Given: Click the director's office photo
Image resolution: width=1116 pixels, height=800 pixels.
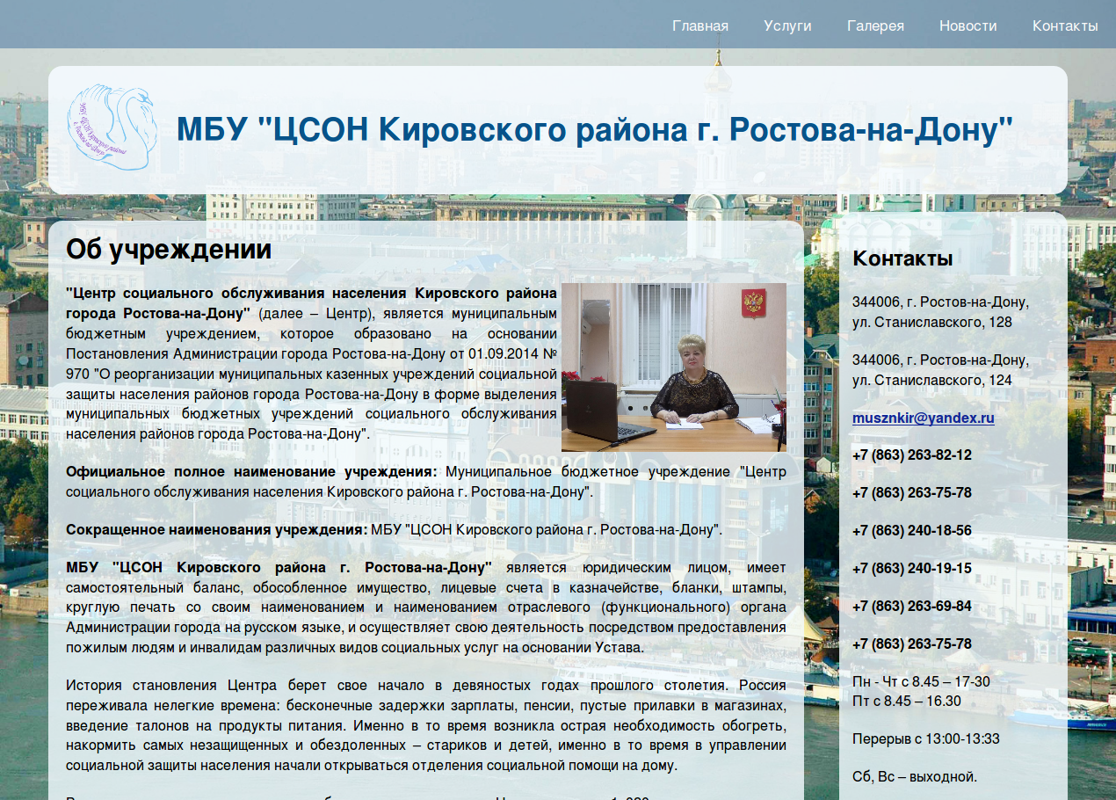Looking at the screenshot, I should coord(674,367).
